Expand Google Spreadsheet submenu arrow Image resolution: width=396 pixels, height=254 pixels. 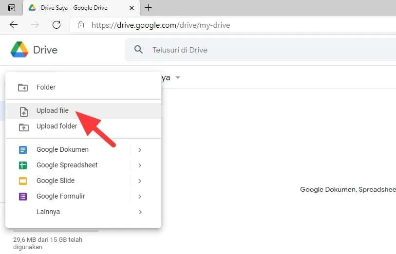[x=140, y=165]
